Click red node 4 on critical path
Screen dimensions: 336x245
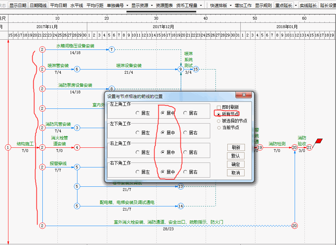click(x=77, y=147)
